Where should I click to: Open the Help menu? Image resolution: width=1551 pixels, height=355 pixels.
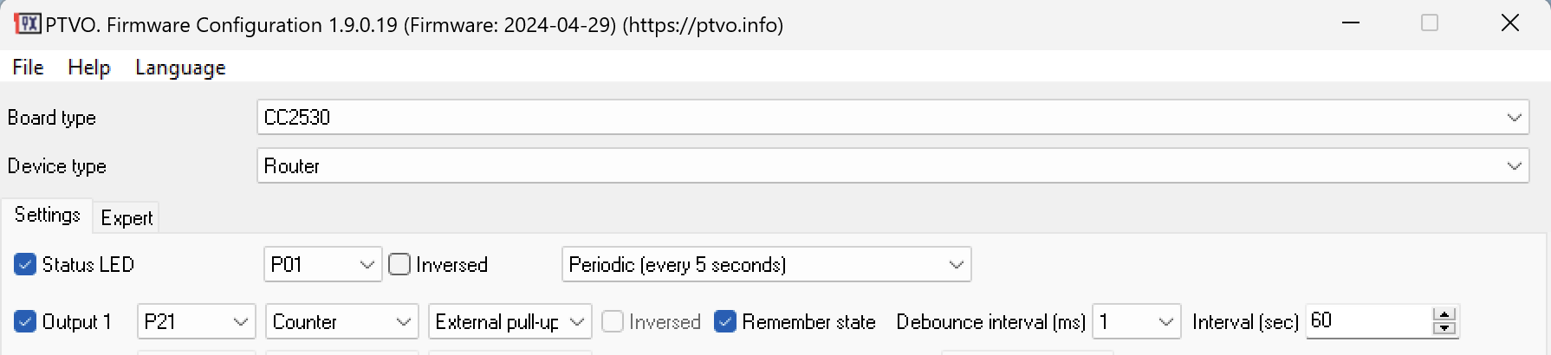pyautogui.click(x=88, y=68)
